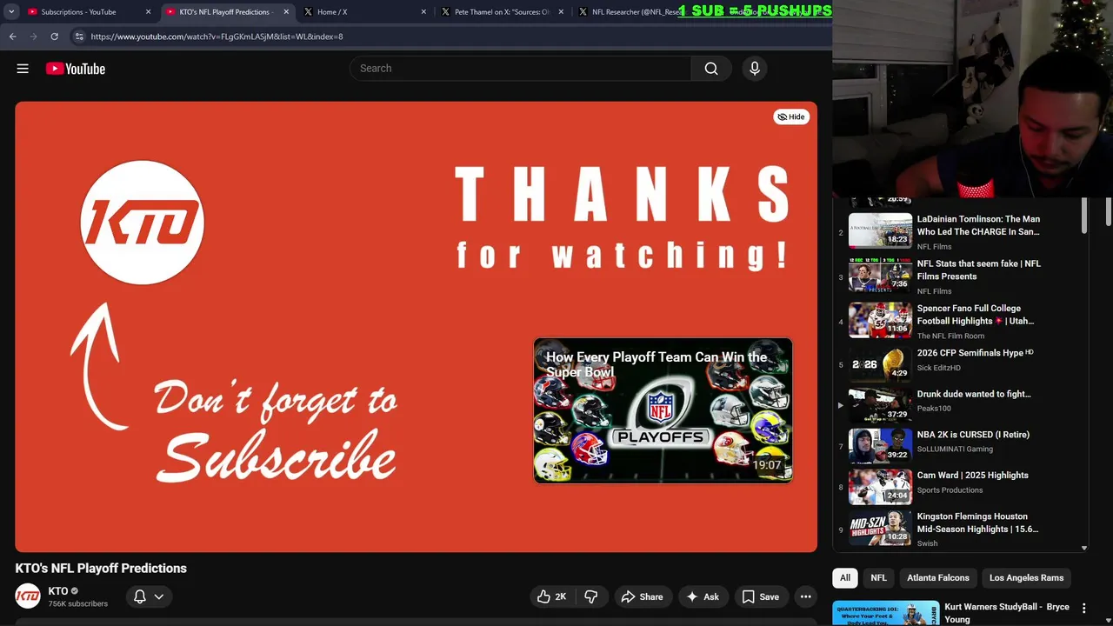Select the All filter chip
This screenshot has width=1113, height=626.
(x=845, y=577)
